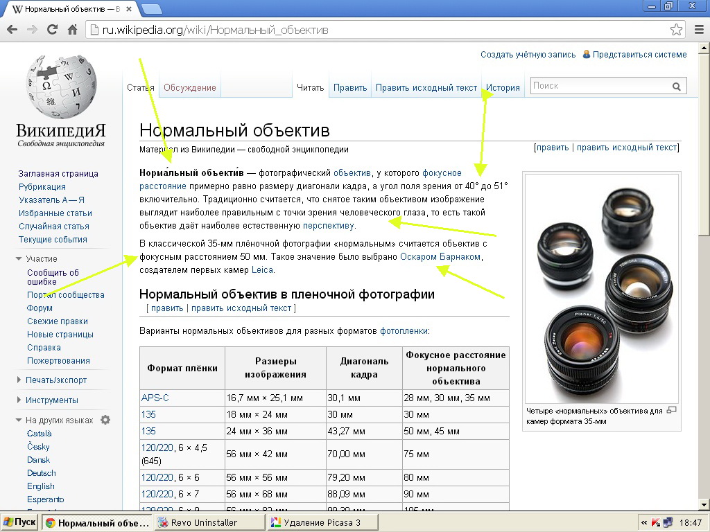Open the Править исходный текст tab
Screen dimensions: 710x532
pos(426,87)
